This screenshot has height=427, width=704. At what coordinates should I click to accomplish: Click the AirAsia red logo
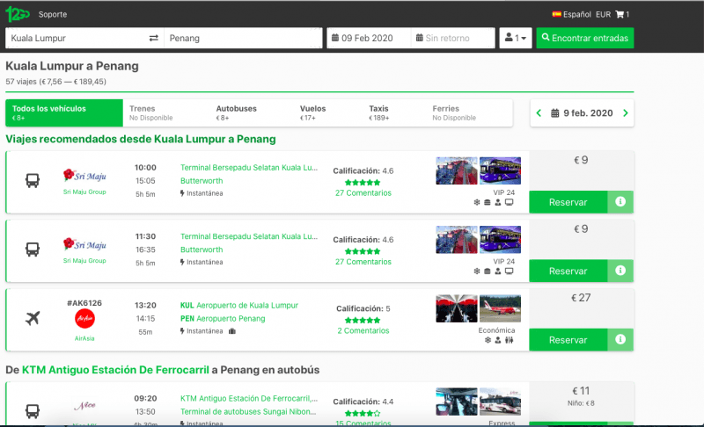[x=84, y=319]
